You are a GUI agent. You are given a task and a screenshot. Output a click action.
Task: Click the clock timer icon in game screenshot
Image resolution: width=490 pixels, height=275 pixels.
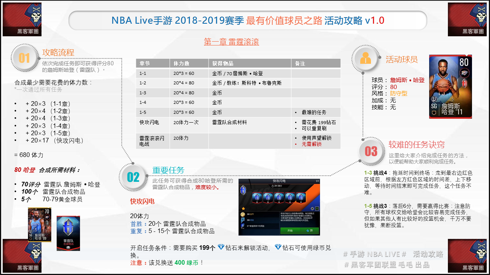273,186
